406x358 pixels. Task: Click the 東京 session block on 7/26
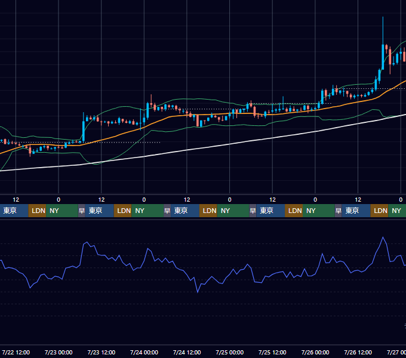(356, 211)
